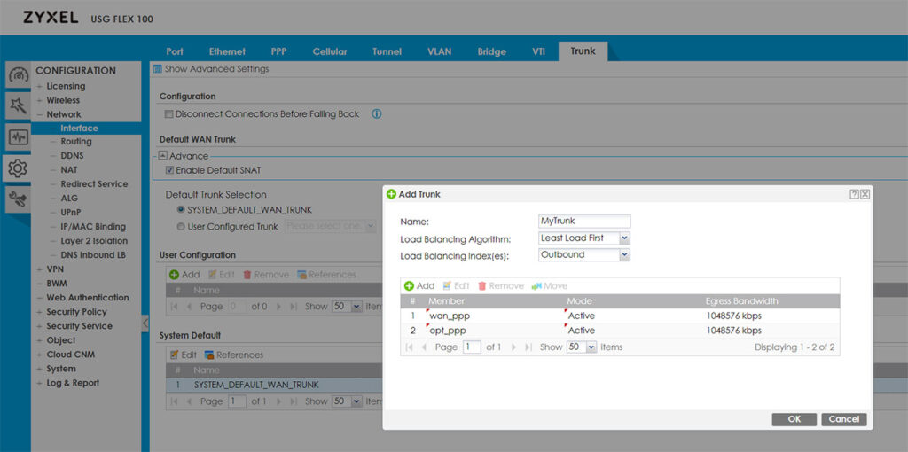This screenshot has height=452, width=908.
Task: Open the monitor activity sidebar icon
Action: coord(18,137)
